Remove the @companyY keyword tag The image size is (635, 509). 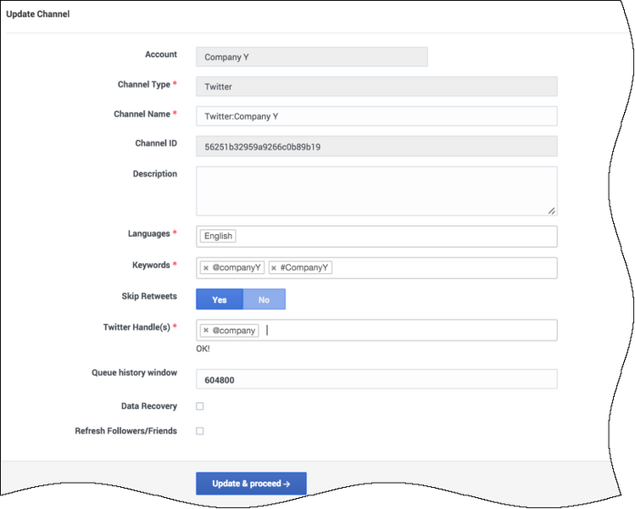[206, 268]
